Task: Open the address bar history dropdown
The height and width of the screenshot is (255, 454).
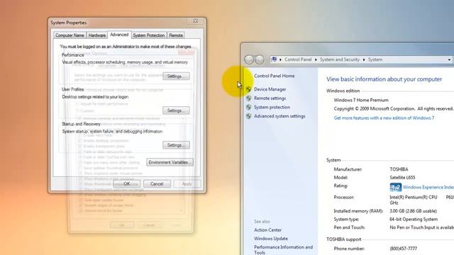Action: pos(449,59)
